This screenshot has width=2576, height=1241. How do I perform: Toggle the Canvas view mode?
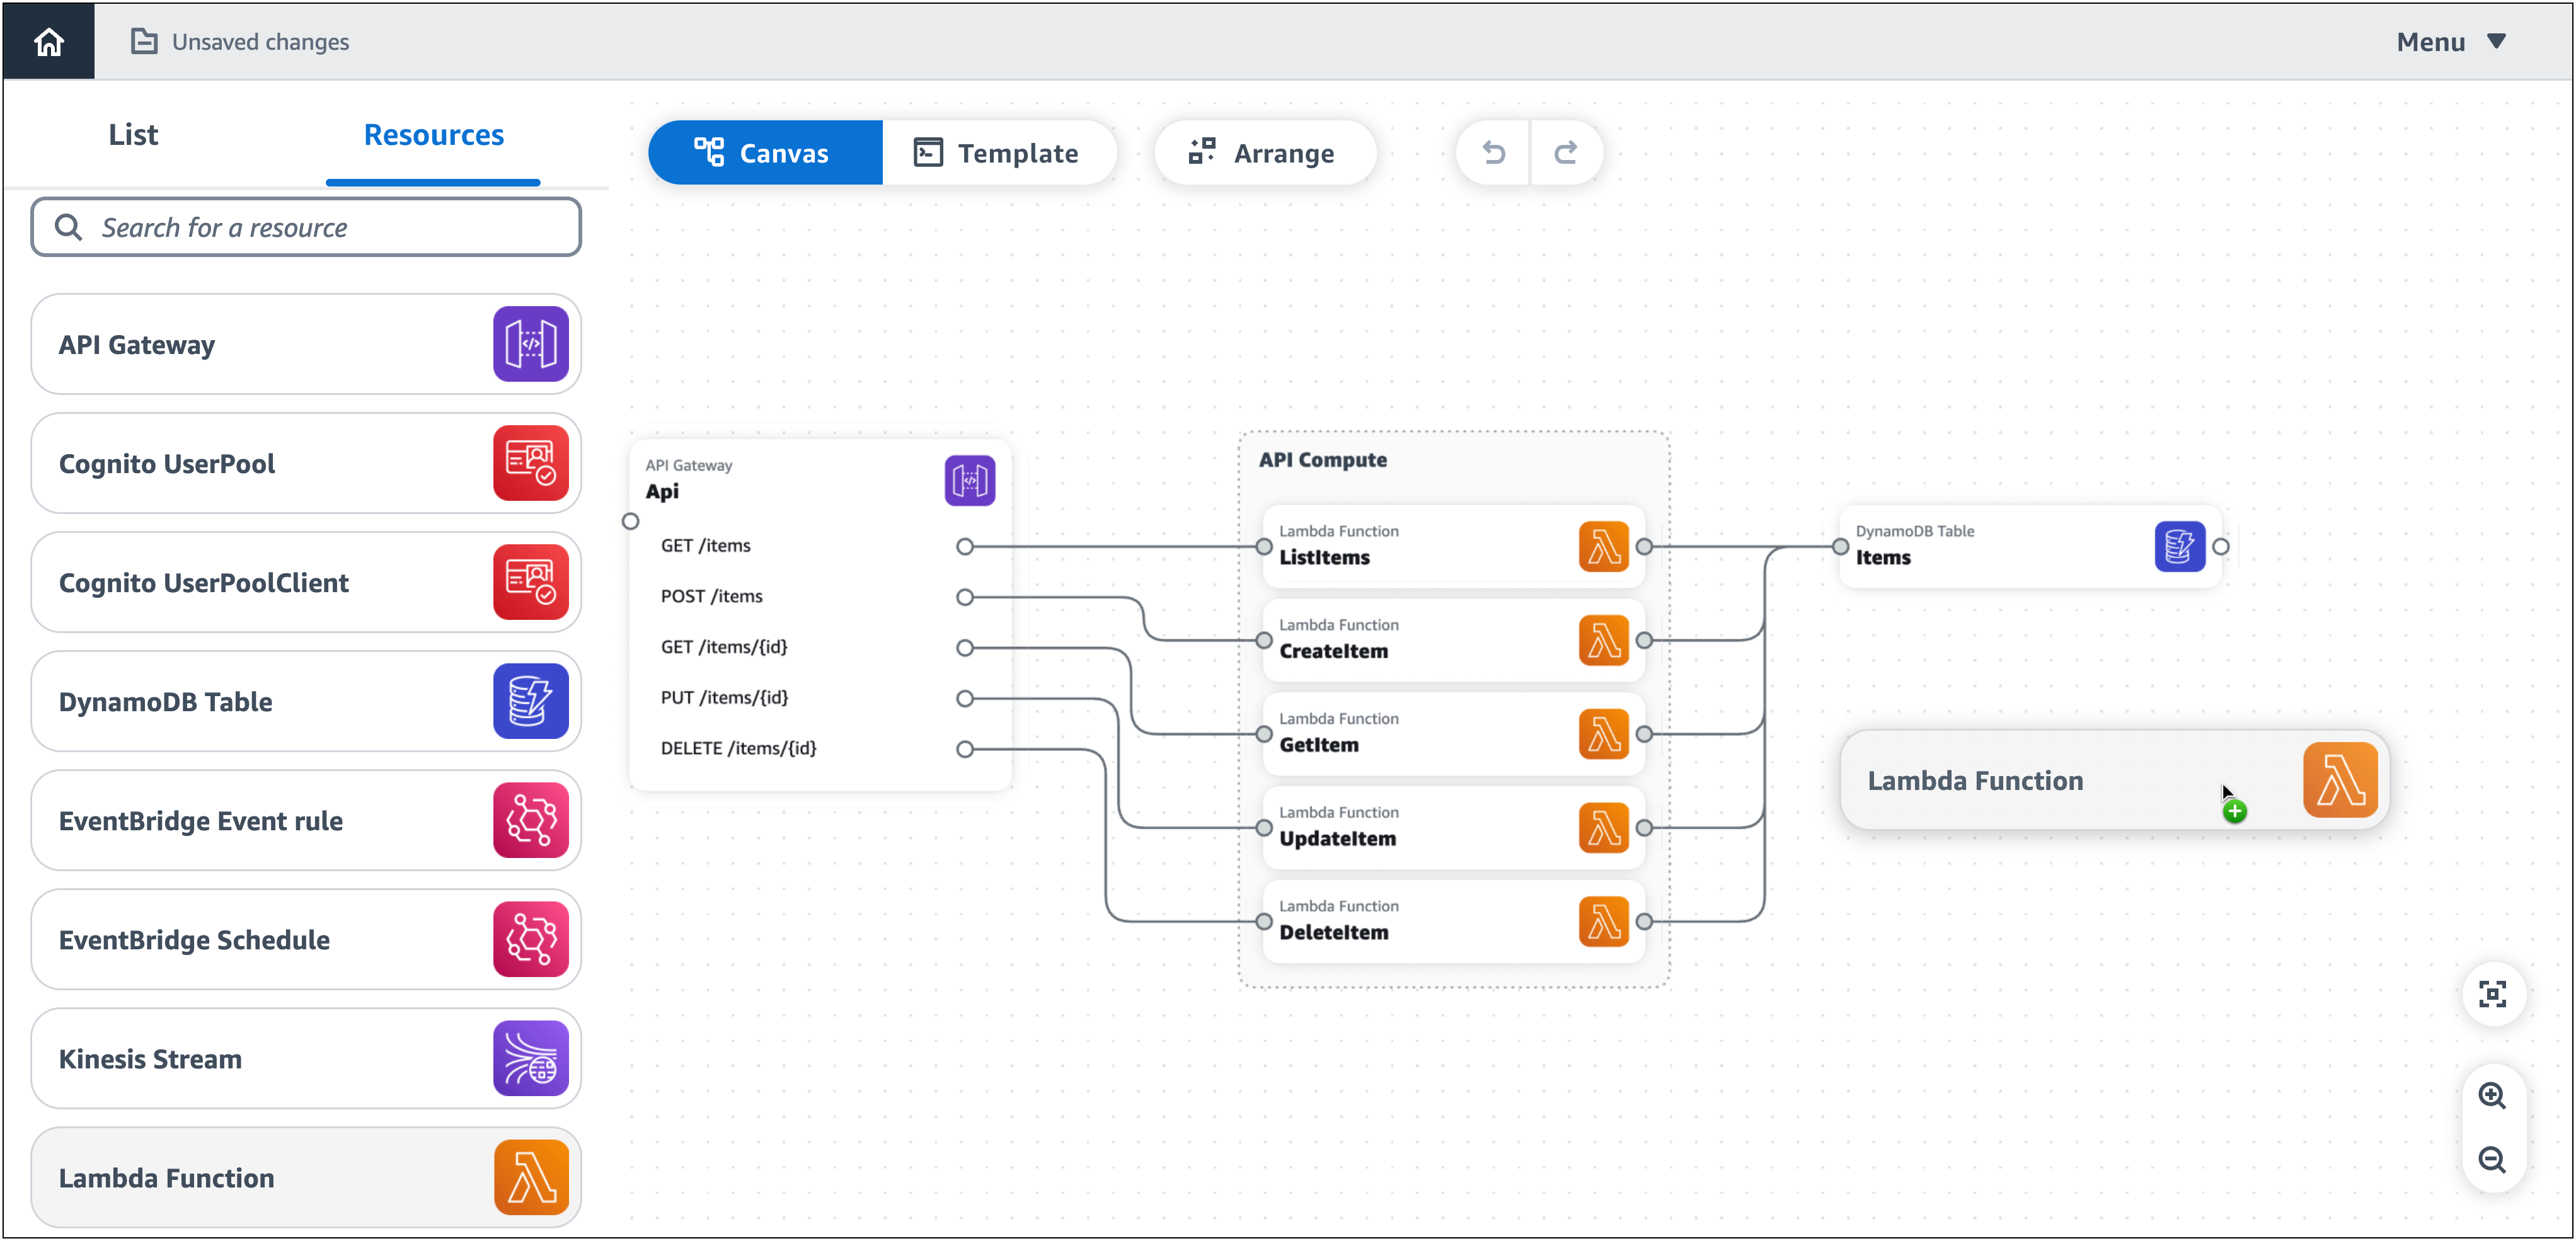(762, 152)
